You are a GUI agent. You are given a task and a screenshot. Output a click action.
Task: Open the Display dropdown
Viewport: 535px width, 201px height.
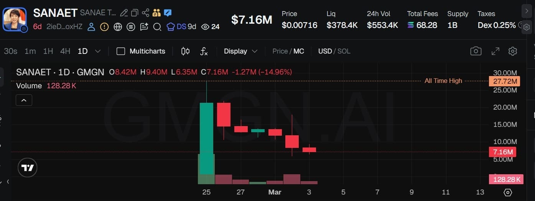[x=240, y=51]
